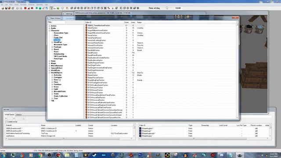The height and width of the screenshot is (158, 281).
Task: Expand the Package tree node
Action: [52, 47]
